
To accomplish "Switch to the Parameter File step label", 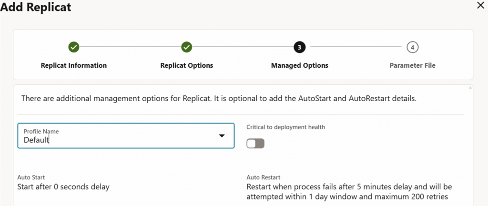I will pos(412,65).
